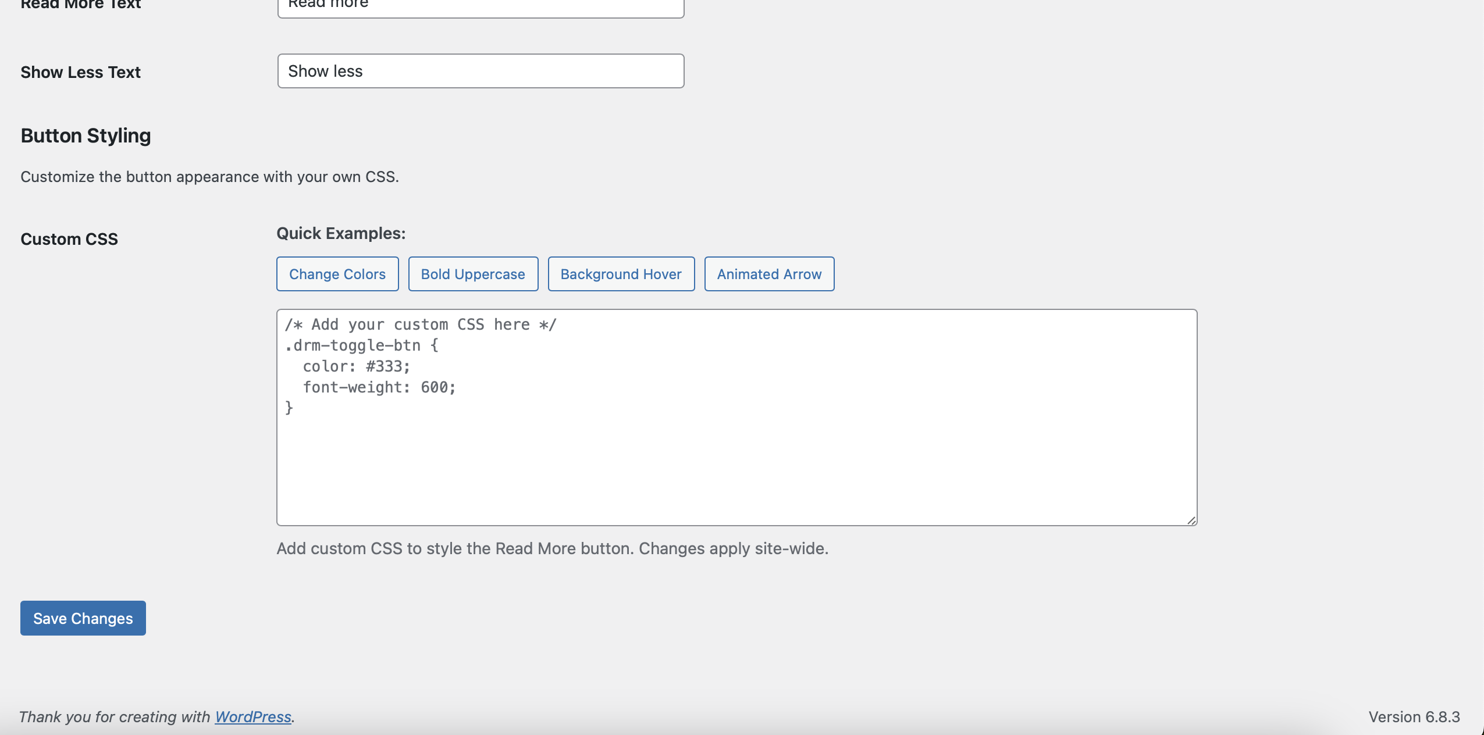
Task: Apply the Change Colors quick example
Action: pyautogui.click(x=337, y=274)
